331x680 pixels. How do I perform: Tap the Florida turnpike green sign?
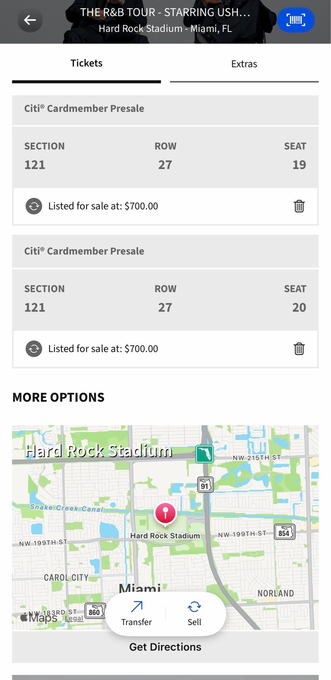[205, 454]
